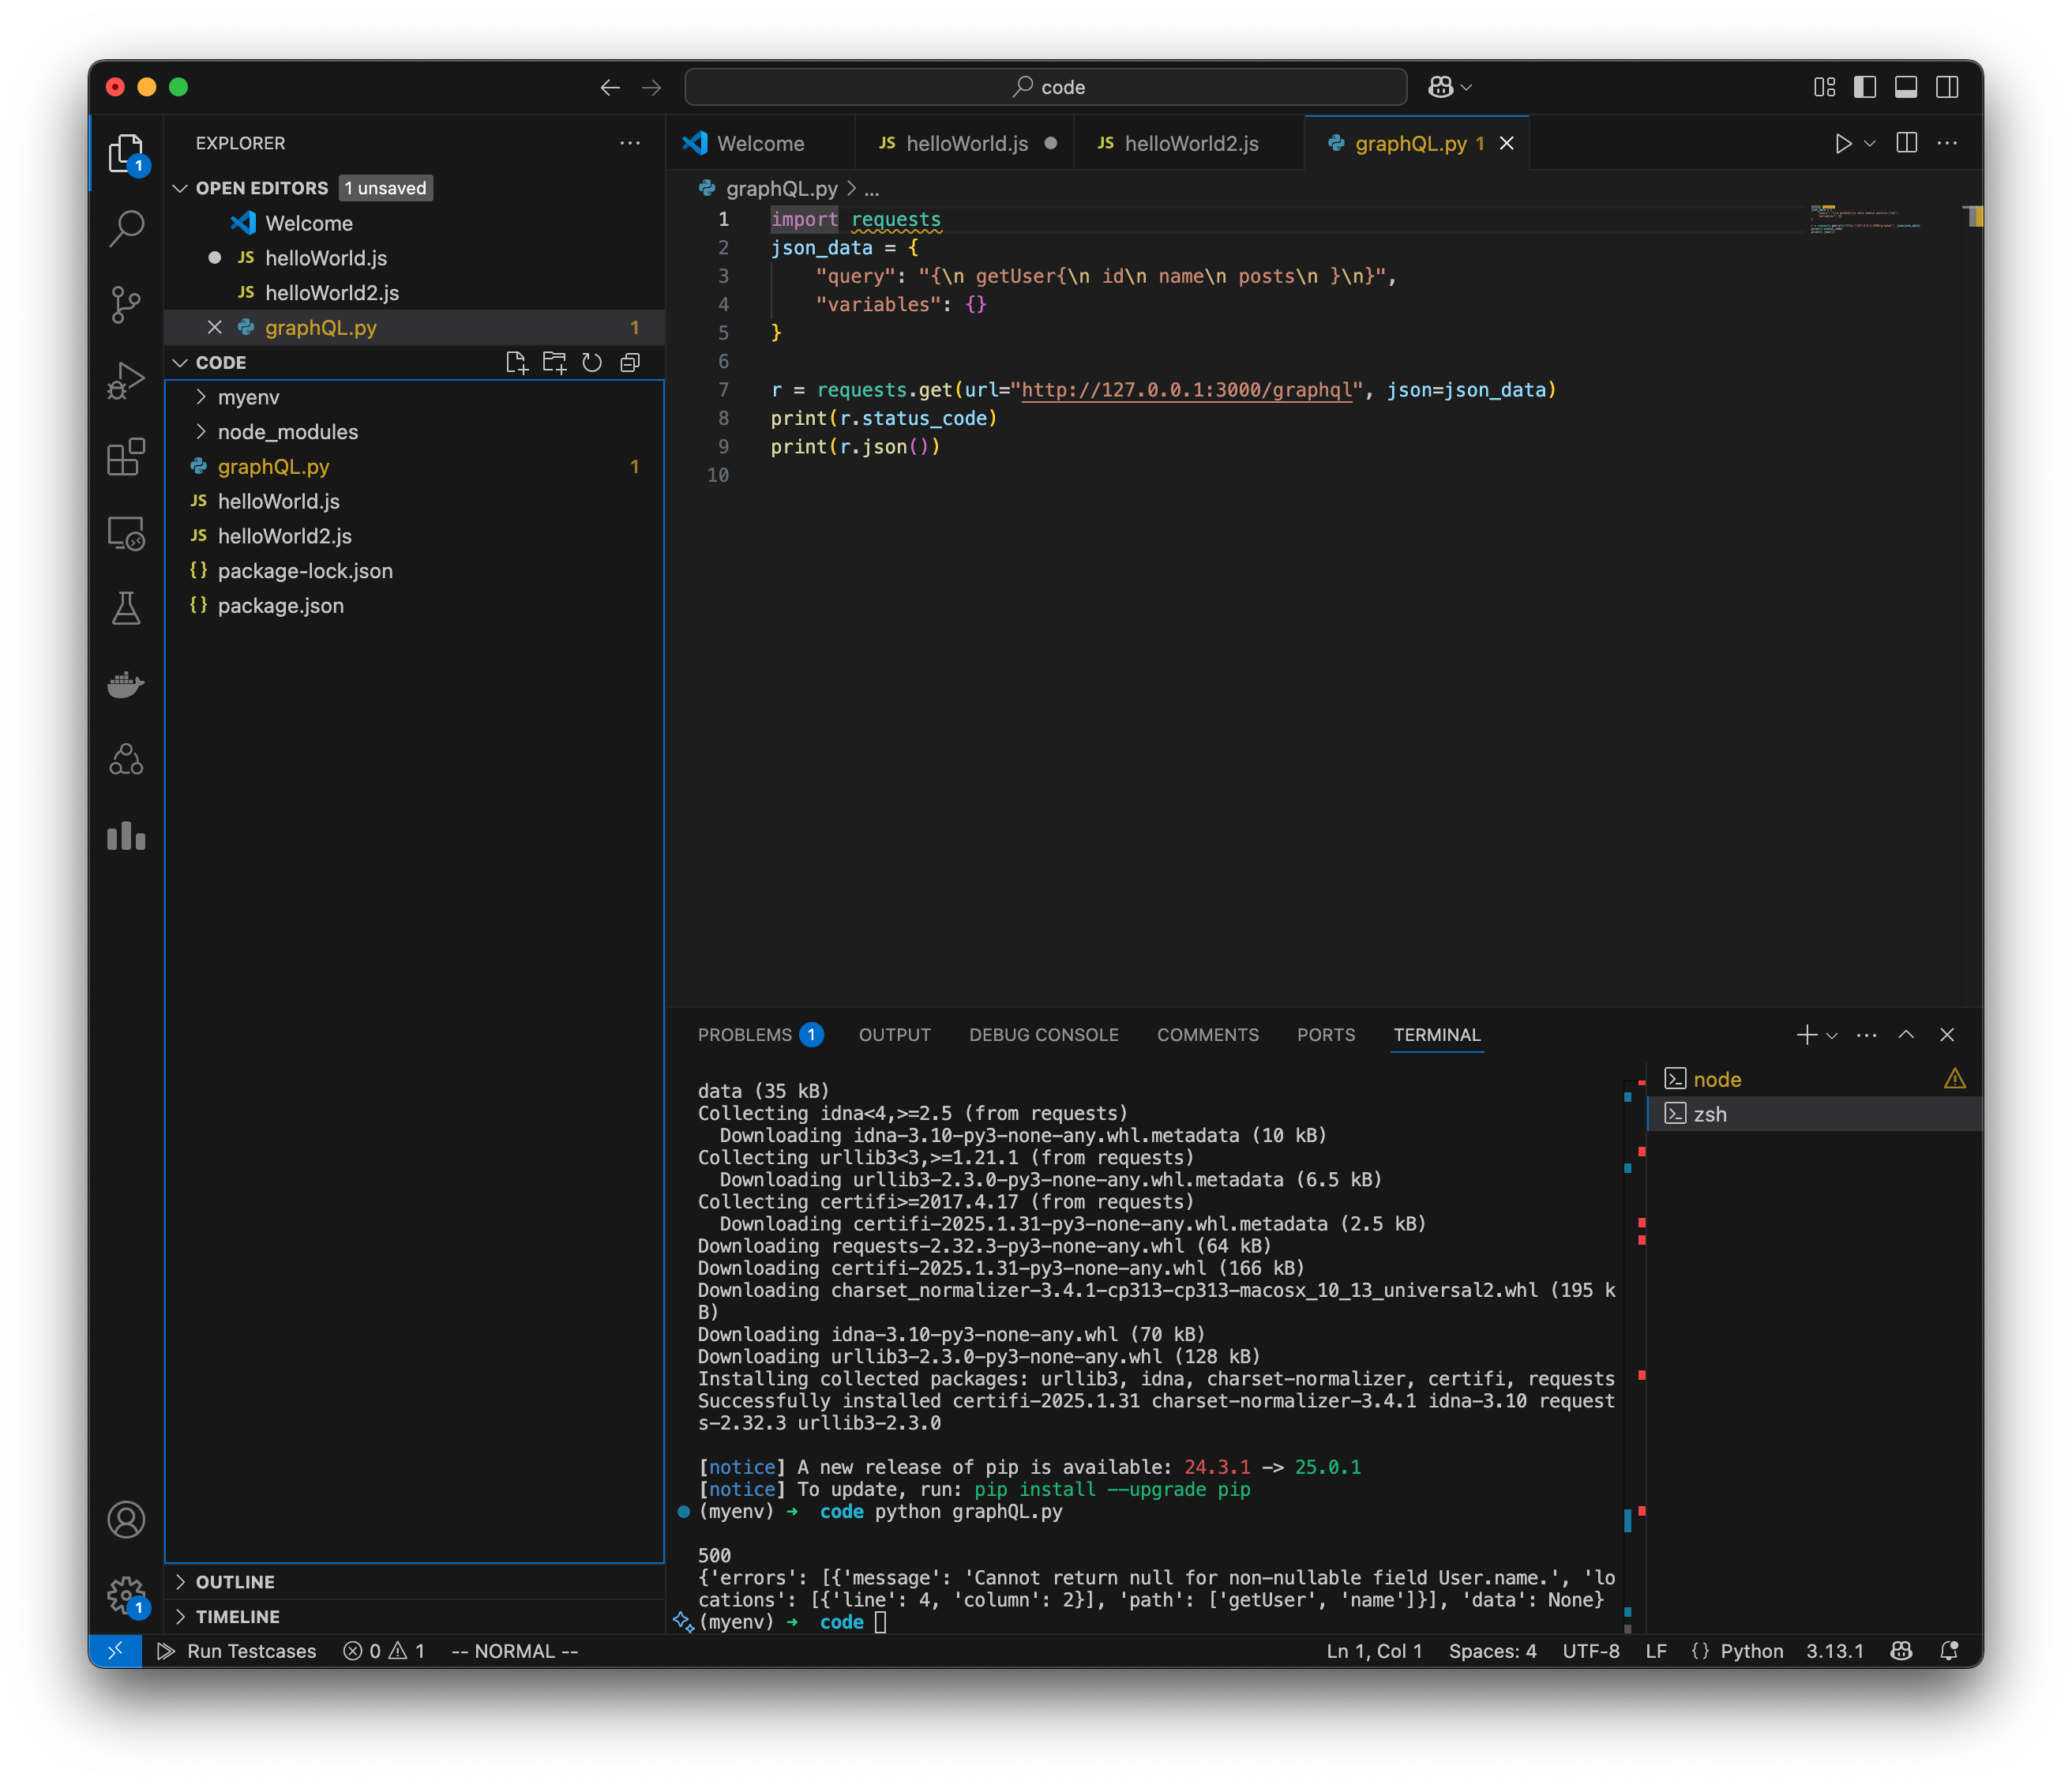2072x1785 pixels.
Task: Toggle the primary side bar visibility
Action: click(x=1864, y=87)
